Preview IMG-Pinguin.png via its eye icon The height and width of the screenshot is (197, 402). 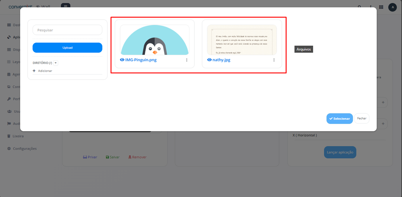122,60
